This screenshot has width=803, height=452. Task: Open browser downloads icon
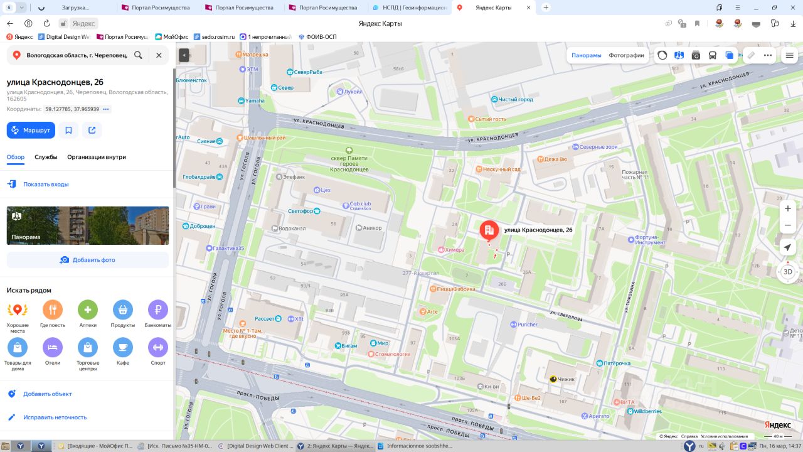coord(793,23)
